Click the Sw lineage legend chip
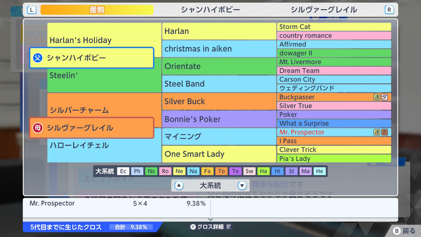Image resolution: width=421 pixels, height=237 pixels. coord(249,171)
